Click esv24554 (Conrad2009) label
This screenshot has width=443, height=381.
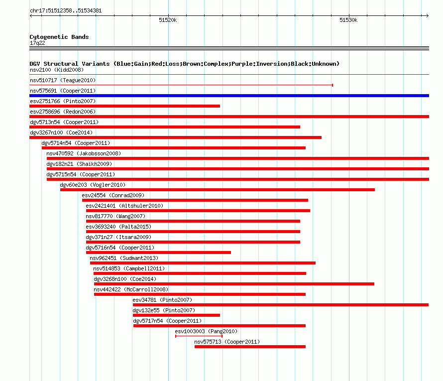coord(113,195)
